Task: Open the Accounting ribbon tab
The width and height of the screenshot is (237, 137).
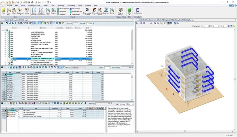Action: [71, 6]
